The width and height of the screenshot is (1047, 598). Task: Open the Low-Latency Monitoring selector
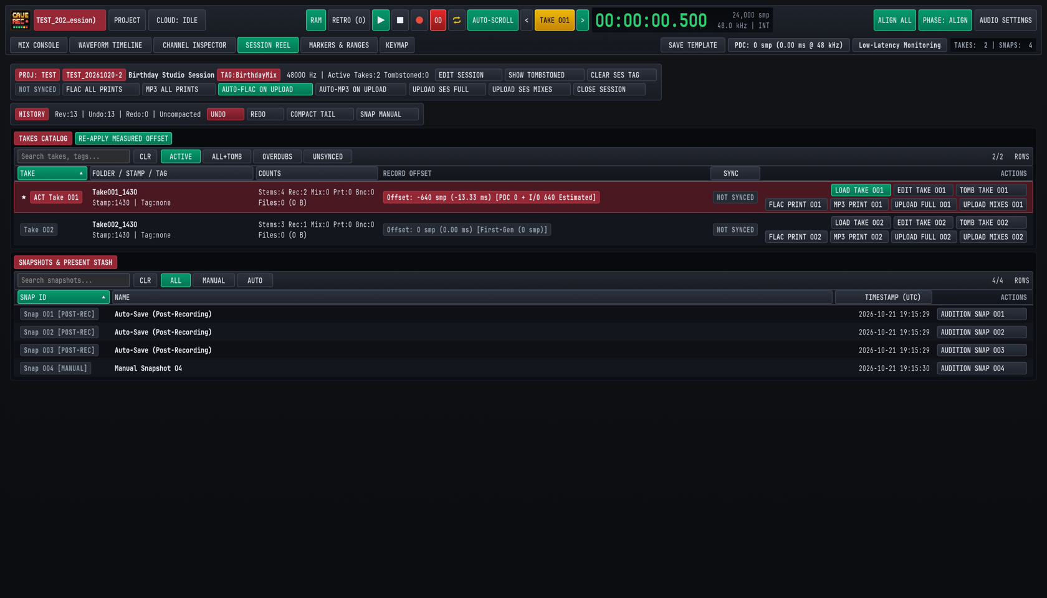tap(900, 45)
